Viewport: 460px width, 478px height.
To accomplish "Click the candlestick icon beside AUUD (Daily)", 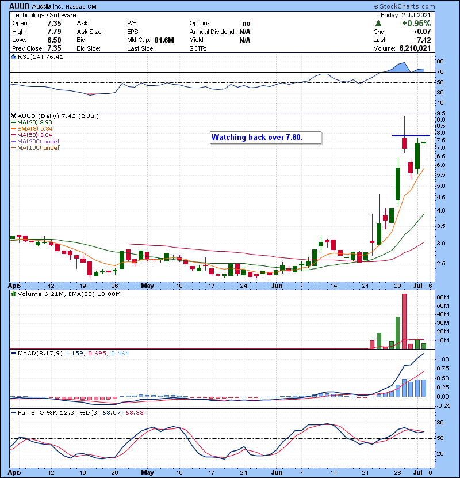I will click(x=13, y=116).
